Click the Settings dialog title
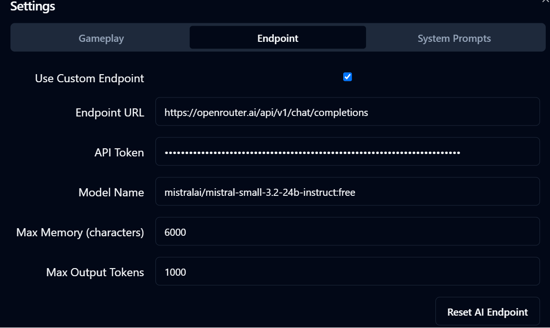The width and height of the screenshot is (550, 328). click(33, 7)
